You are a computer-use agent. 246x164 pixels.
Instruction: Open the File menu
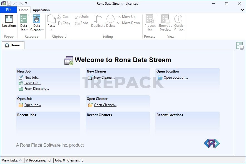point(9,10)
